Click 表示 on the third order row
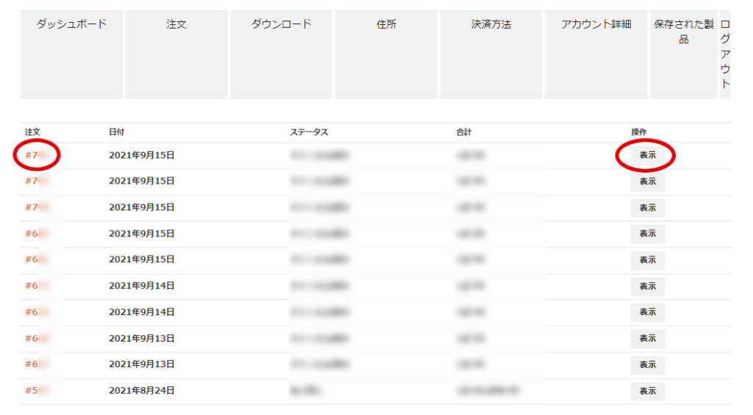This screenshot has height=415, width=753. (647, 208)
